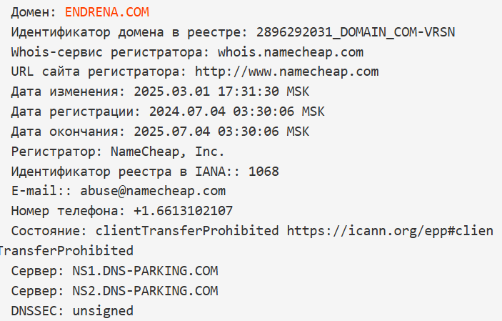Open the http://www.namecheap.com registrar URL
502x321 pixels.
(x=286, y=71)
